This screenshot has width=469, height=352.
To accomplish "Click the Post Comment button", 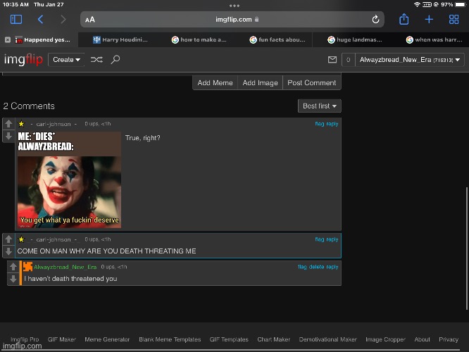I will pos(311,82).
